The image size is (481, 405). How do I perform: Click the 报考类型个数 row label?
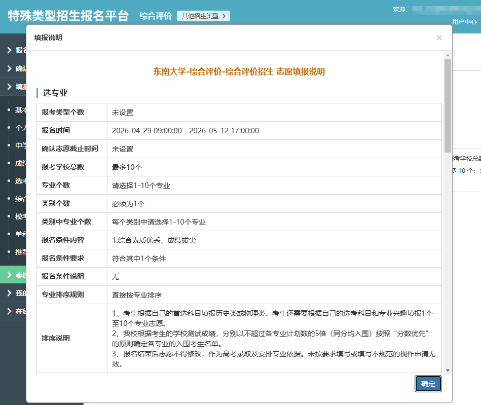click(x=62, y=113)
